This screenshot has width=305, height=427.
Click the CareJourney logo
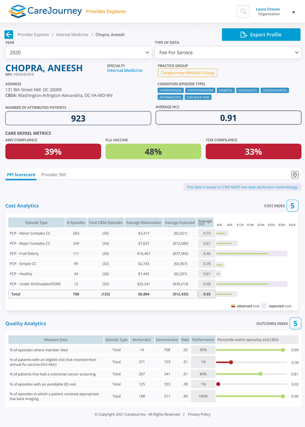[x=45, y=11]
